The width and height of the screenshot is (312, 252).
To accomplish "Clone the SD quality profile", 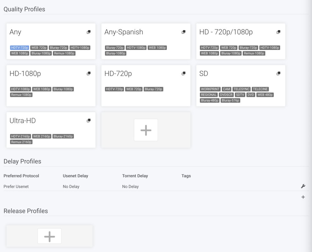I will 279,73.
